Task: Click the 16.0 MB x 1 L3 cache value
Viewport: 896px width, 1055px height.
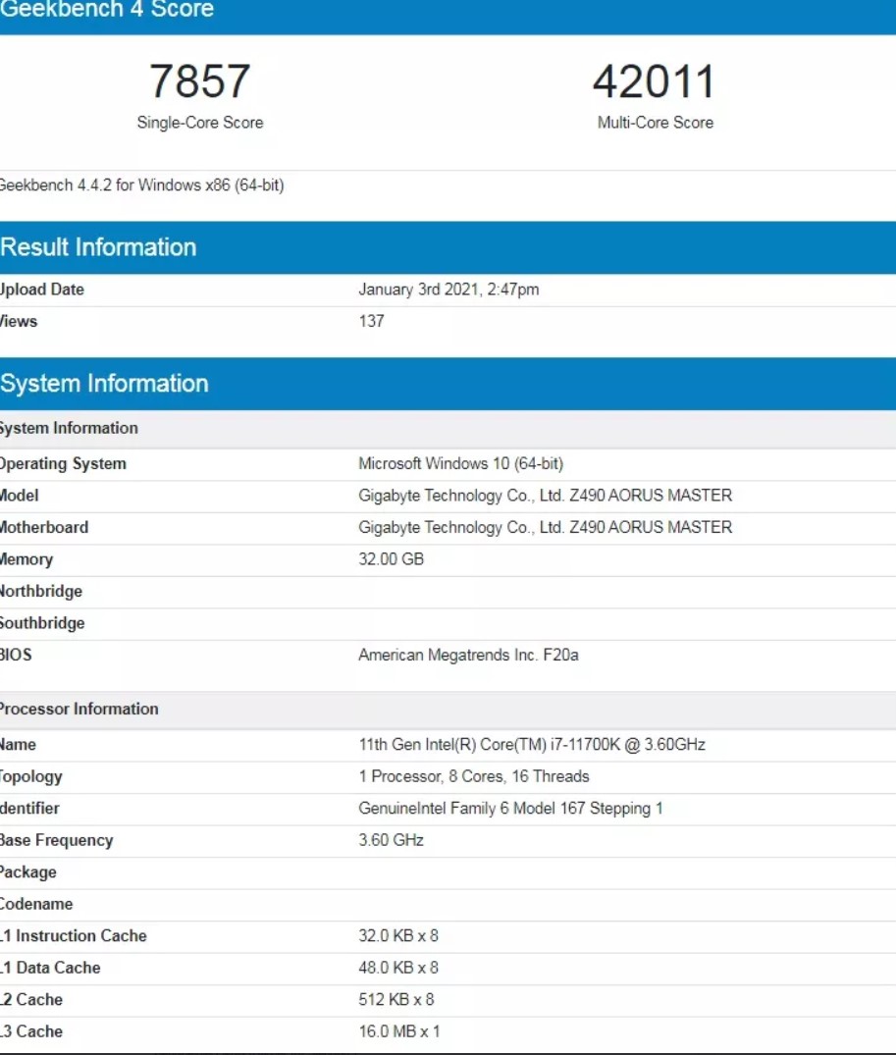Action: 398,1031
